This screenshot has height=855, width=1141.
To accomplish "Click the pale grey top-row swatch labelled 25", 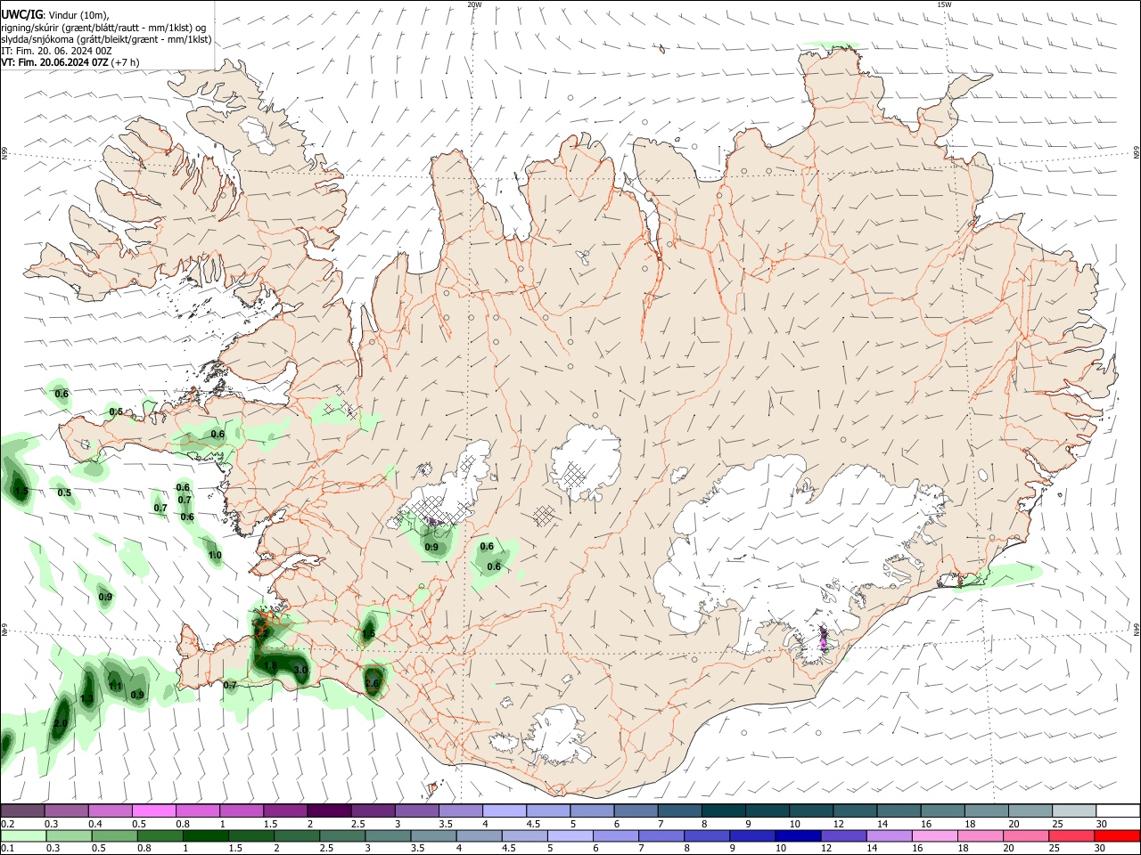I will (1074, 811).
